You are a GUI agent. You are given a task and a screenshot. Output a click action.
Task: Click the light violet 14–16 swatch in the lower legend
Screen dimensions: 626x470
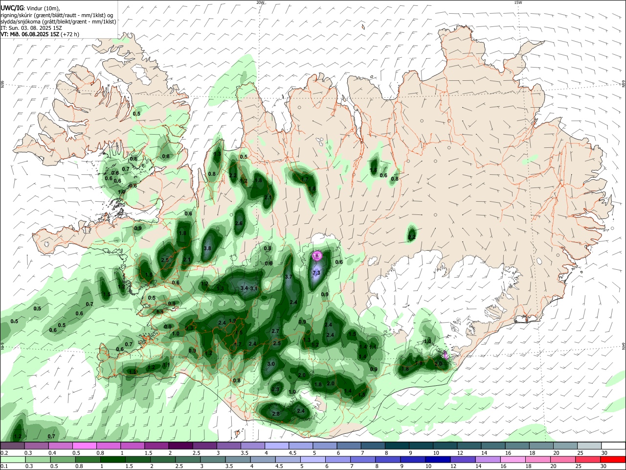click(487, 459)
